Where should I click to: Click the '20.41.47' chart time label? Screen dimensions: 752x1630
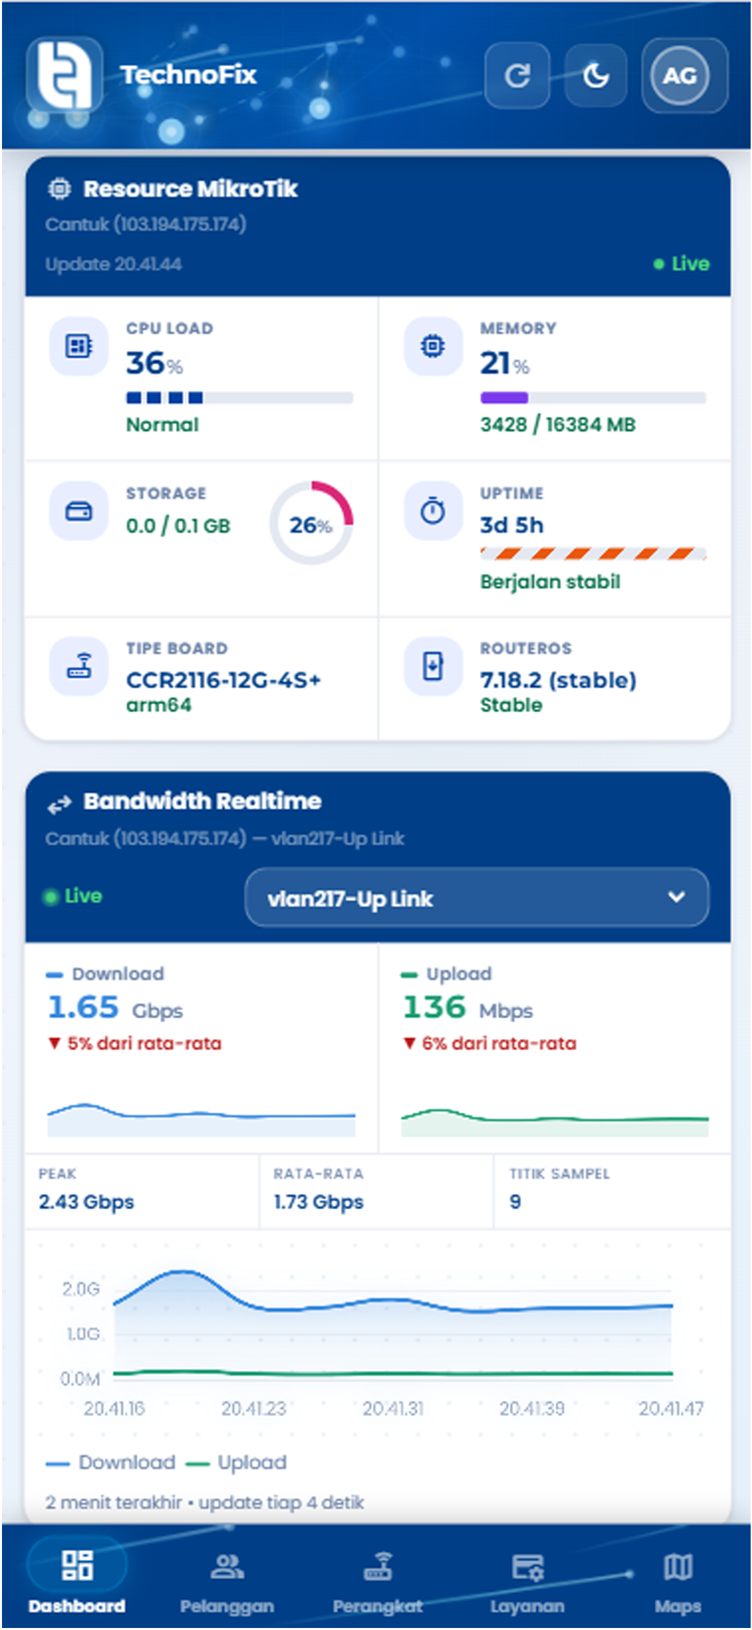(671, 1409)
